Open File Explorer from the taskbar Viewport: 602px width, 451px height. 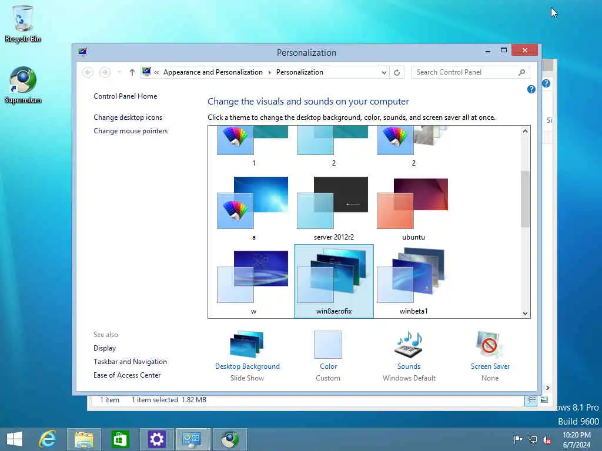point(84,439)
